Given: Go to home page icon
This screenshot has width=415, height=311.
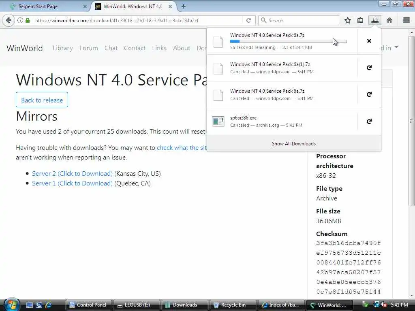Looking at the screenshot, I should (389, 20).
